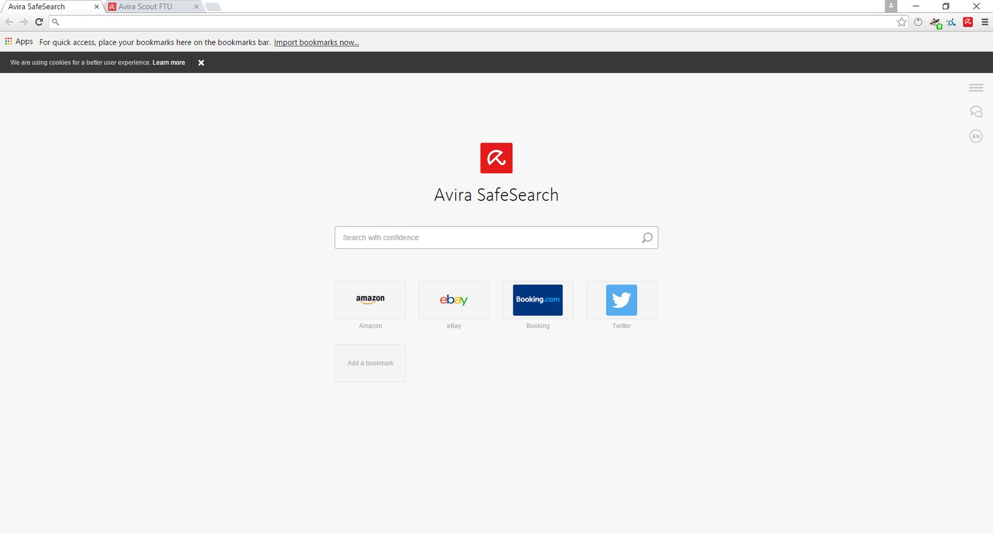Open the Amazon bookmark tile
The height and width of the screenshot is (533, 993).
tap(370, 300)
